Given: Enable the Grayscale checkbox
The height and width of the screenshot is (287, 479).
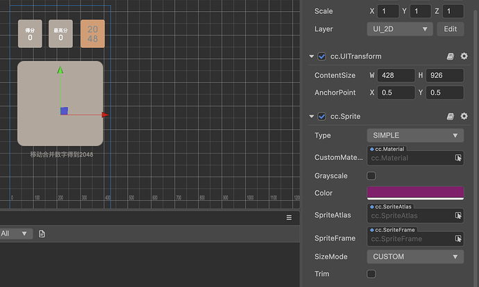Looking at the screenshot, I should 371,176.
